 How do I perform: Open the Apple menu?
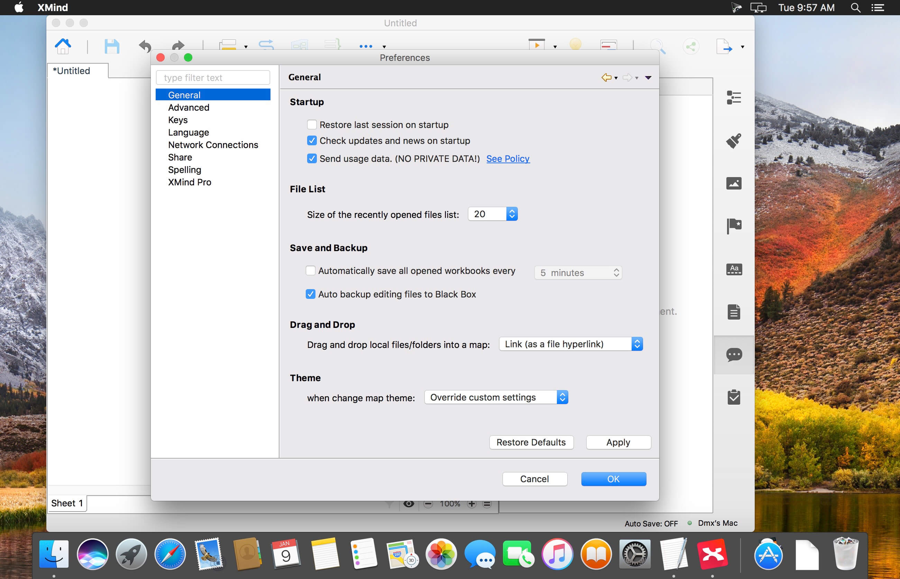[19, 7]
